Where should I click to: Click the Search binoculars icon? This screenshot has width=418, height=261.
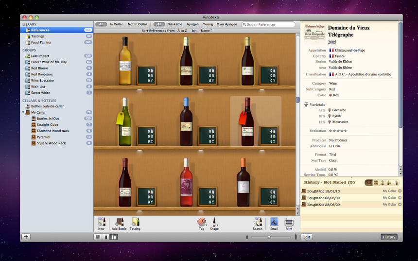pos(258,222)
